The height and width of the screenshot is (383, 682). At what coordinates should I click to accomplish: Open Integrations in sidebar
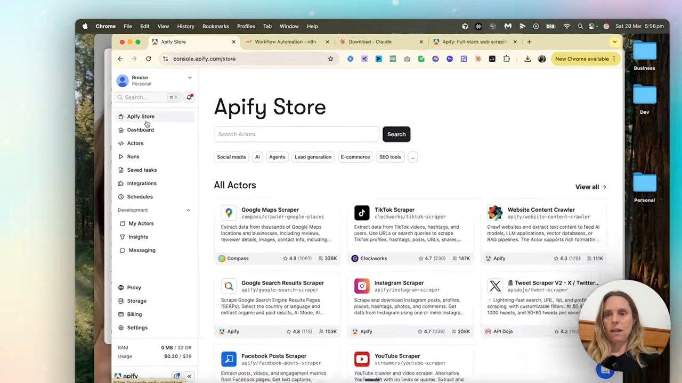tap(142, 183)
